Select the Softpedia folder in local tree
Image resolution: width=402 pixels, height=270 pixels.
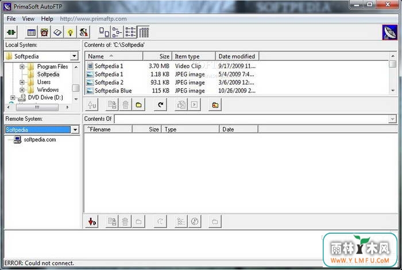point(48,74)
